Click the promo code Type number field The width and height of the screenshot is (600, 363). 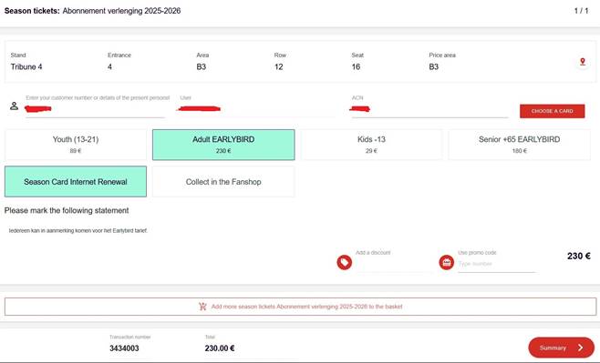click(x=497, y=264)
